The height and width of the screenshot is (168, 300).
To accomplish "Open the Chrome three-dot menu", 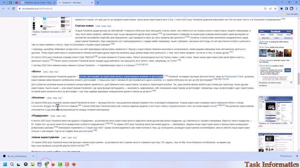I will [297, 8].
